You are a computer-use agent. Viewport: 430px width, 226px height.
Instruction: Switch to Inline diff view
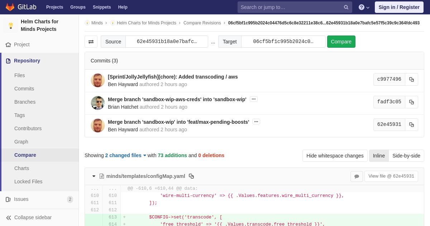(x=379, y=156)
